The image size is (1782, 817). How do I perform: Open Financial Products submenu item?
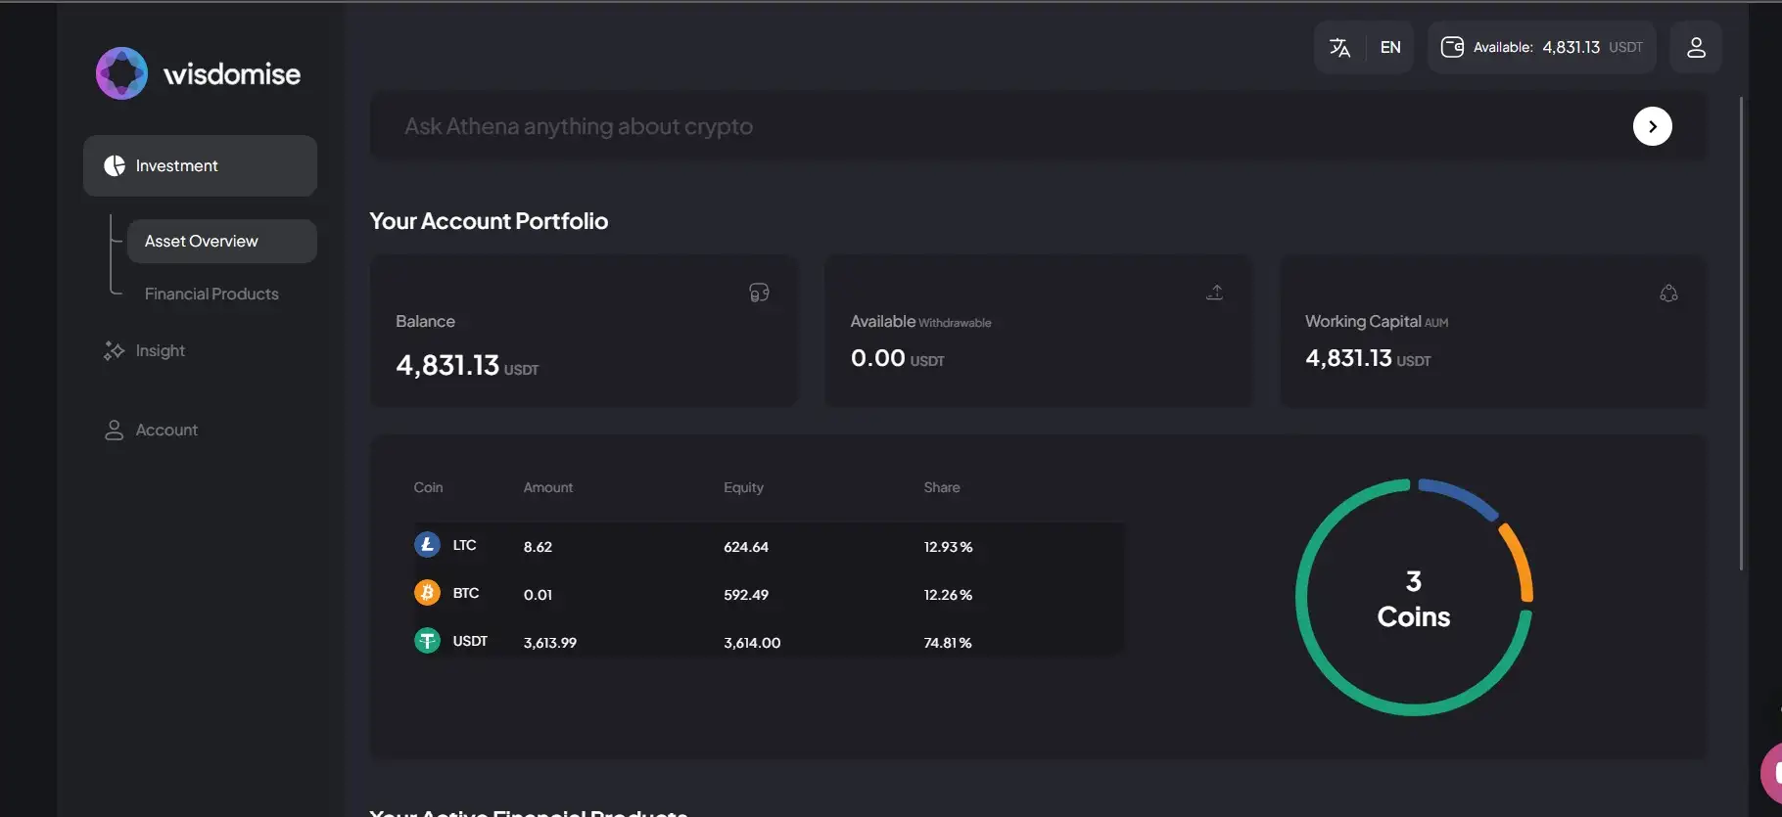coord(211,295)
